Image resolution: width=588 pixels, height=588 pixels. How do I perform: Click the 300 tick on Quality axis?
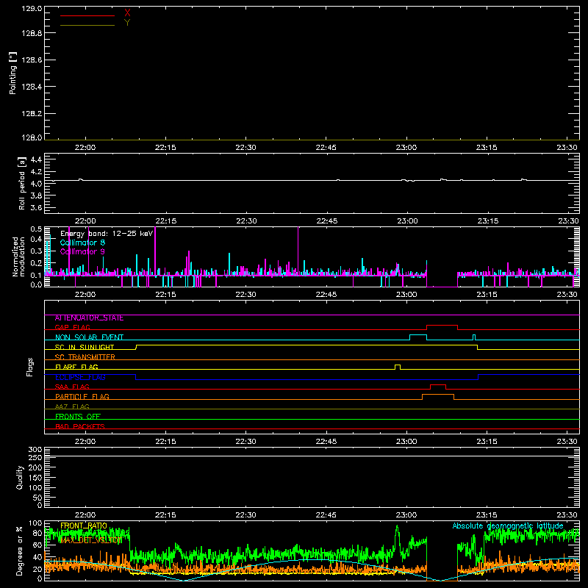35,450
